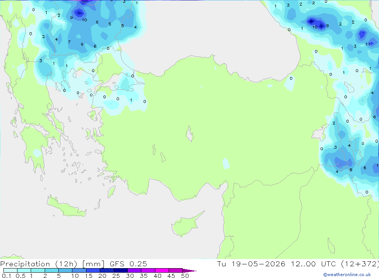Select the 'Precipitation (12h) [mm]' title text
Screen dimensions: 379x278
pos(52,264)
